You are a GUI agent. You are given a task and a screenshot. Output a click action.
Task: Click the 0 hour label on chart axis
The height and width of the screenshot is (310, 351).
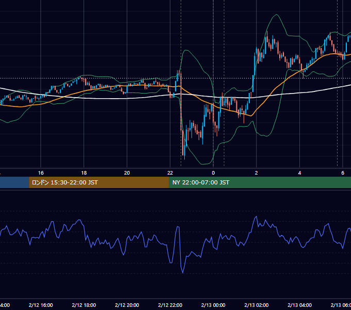(213, 173)
